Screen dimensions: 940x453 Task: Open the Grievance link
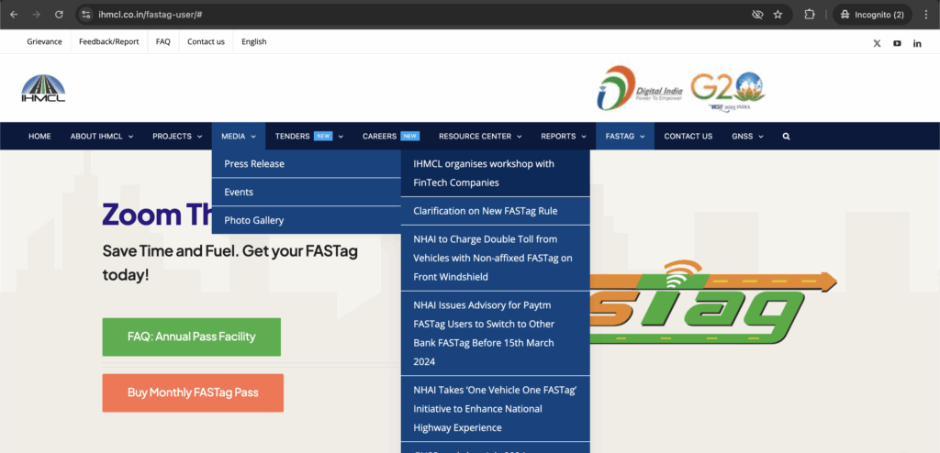coord(44,42)
